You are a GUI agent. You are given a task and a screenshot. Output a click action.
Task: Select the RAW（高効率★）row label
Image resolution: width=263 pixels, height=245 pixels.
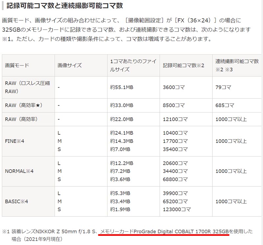25,105
